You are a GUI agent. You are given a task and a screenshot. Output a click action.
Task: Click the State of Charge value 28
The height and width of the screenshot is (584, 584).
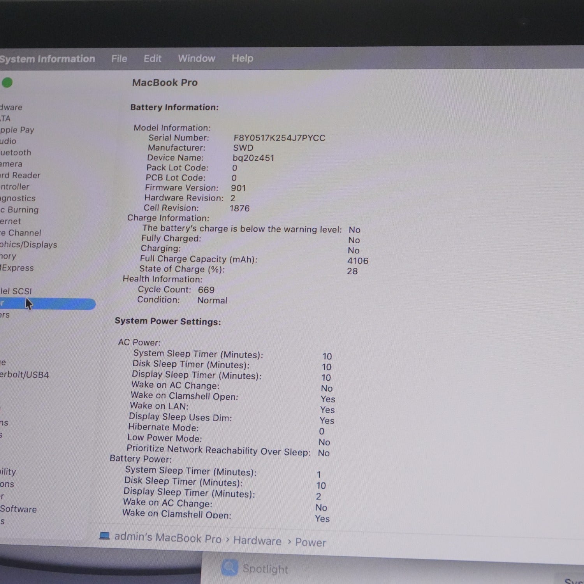352,271
